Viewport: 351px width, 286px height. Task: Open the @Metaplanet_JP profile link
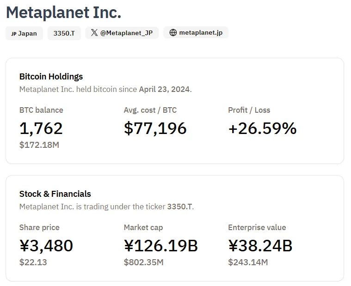(126, 33)
